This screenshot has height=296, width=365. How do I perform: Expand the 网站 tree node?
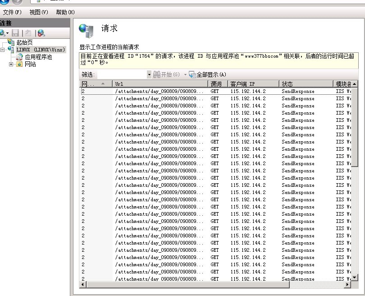pyautogui.click(x=11, y=64)
